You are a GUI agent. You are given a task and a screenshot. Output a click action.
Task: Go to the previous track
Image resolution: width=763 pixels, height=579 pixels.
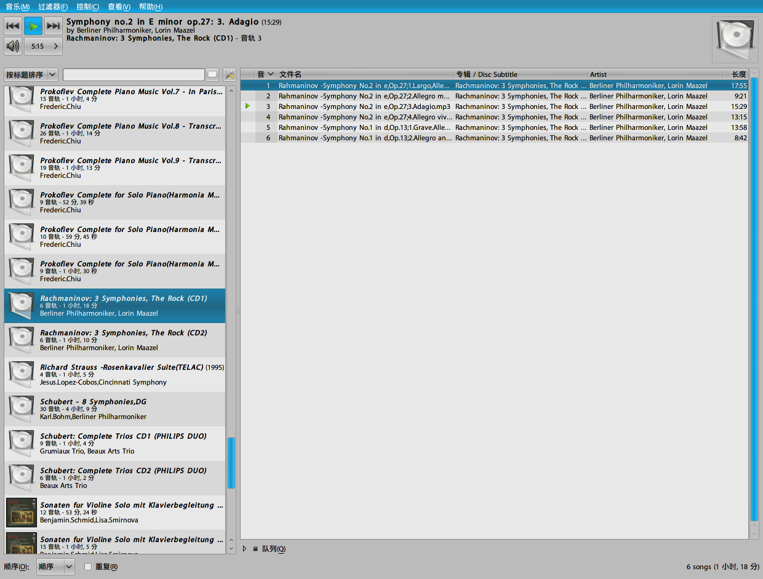pyautogui.click(x=13, y=26)
